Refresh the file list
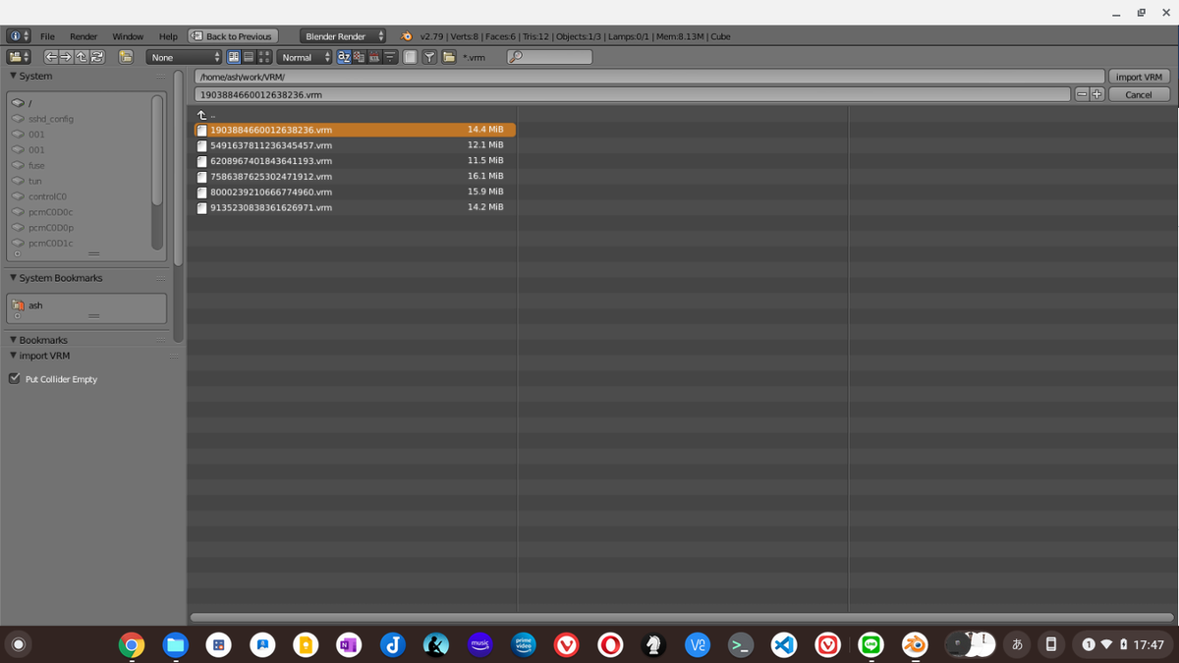Screen dimensions: 1179x663 click(x=97, y=57)
